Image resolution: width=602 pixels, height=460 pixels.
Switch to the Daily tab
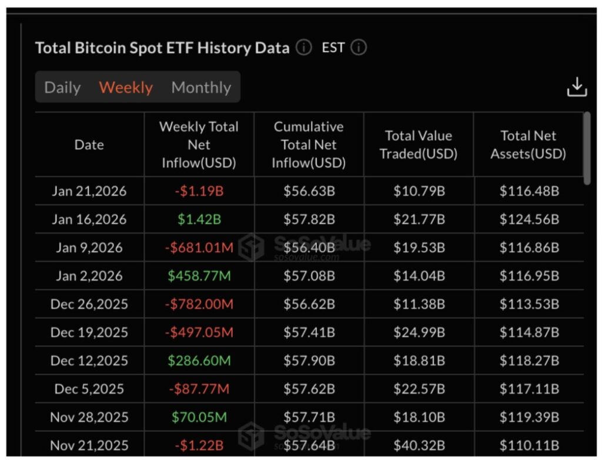pos(62,87)
